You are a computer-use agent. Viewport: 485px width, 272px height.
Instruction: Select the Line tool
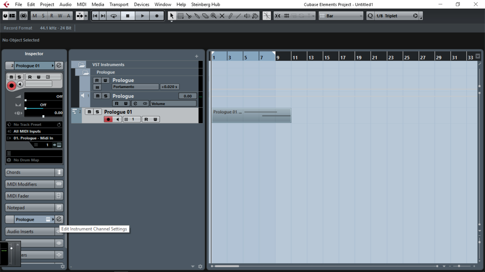239,16
